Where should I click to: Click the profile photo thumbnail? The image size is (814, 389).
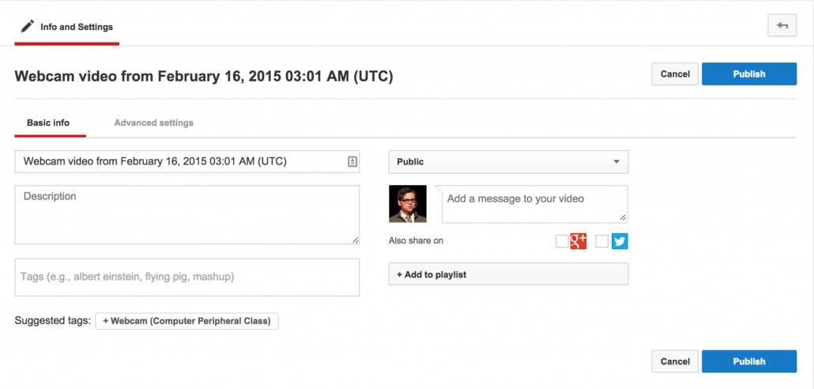pos(408,203)
